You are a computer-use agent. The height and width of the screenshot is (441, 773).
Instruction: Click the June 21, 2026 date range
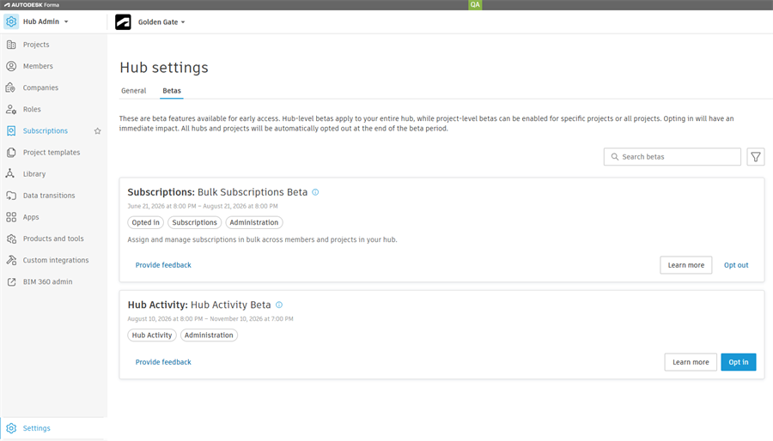pos(203,206)
